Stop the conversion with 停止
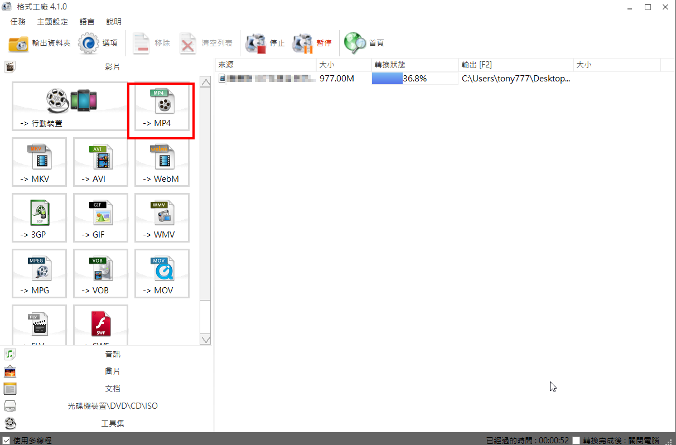 [x=265, y=43]
